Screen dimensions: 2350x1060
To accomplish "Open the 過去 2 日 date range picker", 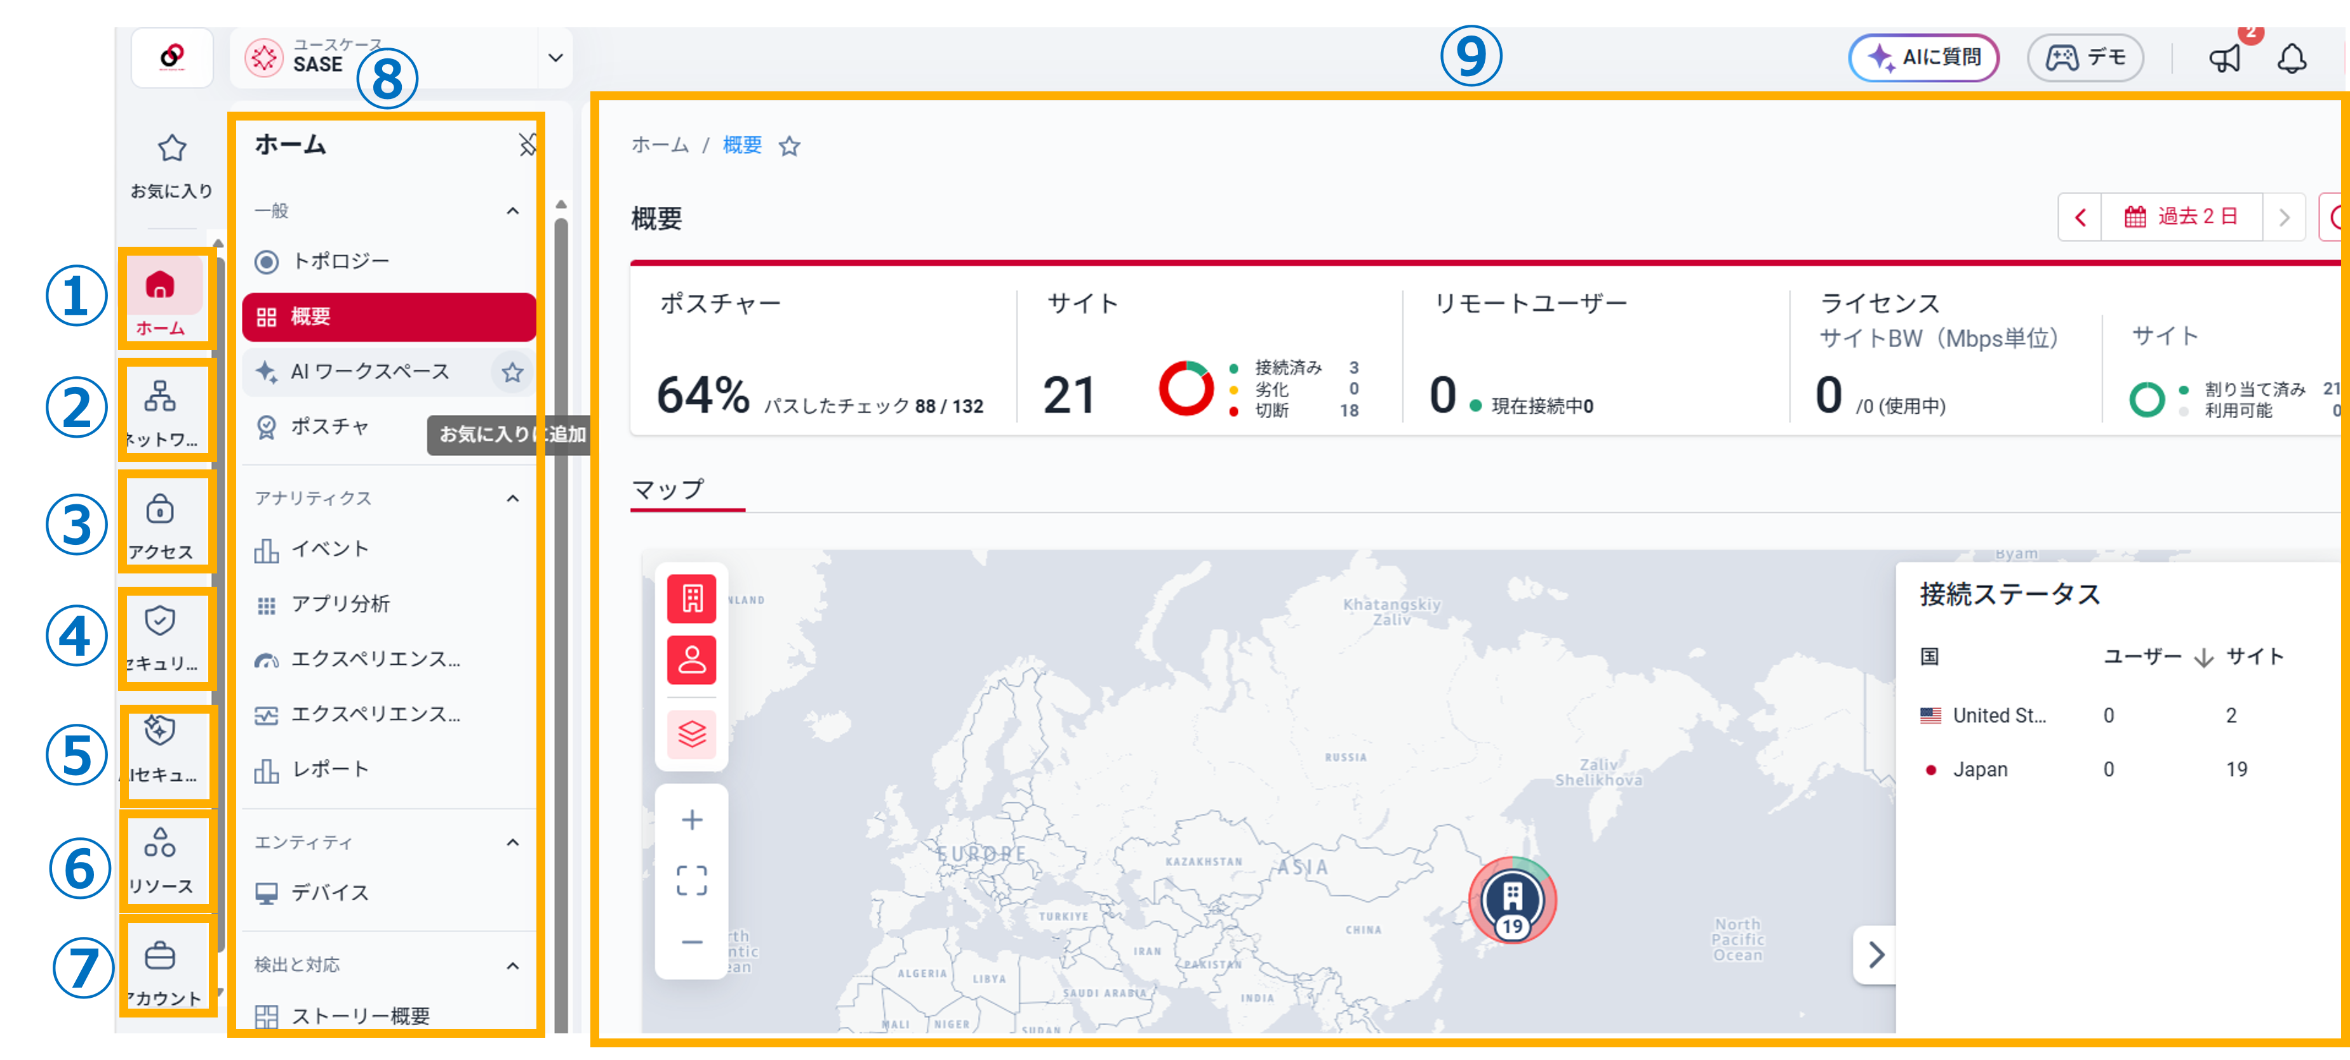I will pos(2181,217).
